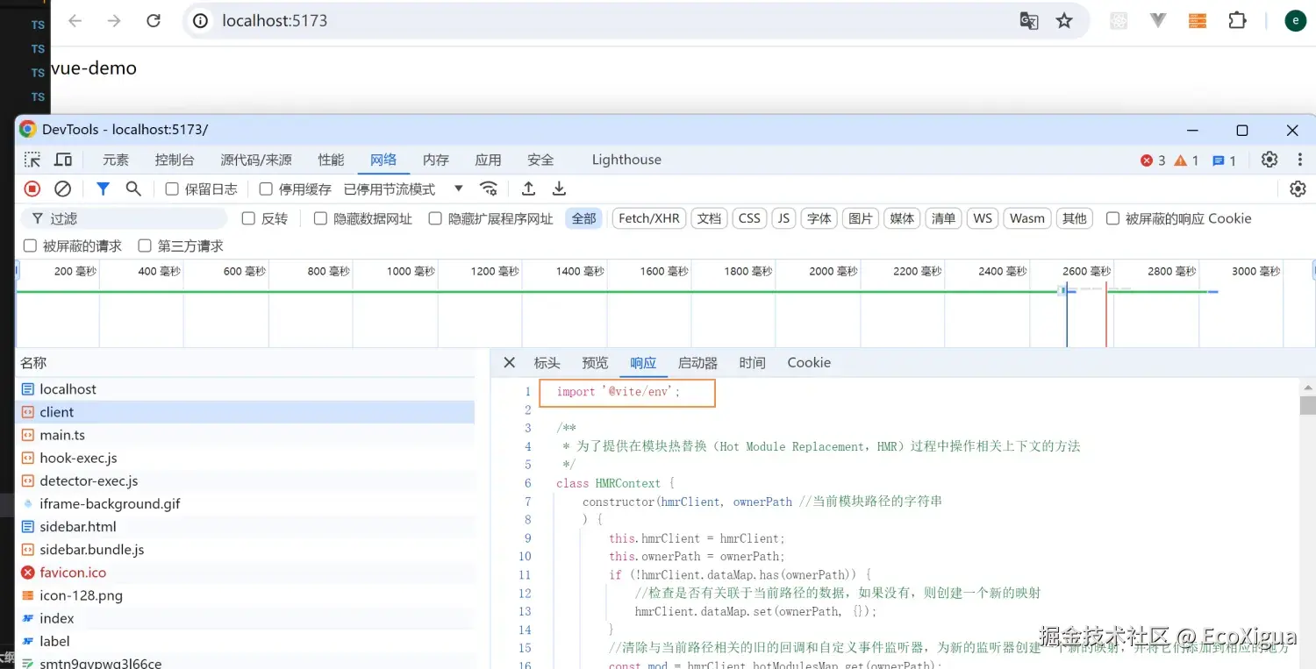Filter requests by WS type
The width and height of the screenshot is (1316, 669).
click(983, 218)
